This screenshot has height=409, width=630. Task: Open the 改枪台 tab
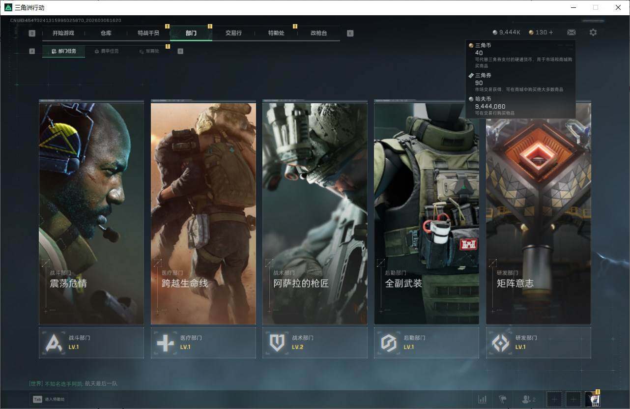pos(318,33)
